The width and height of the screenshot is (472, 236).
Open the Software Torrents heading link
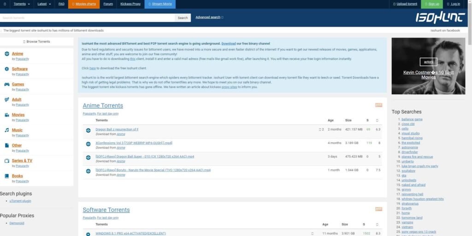pyautogui.click(x=106, y=210)
